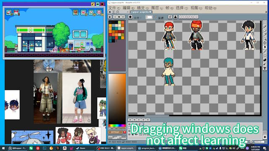Jump to first frame in timeline controls
The height and width of the screenshot is (151, 269).
[x=130, y=120]
